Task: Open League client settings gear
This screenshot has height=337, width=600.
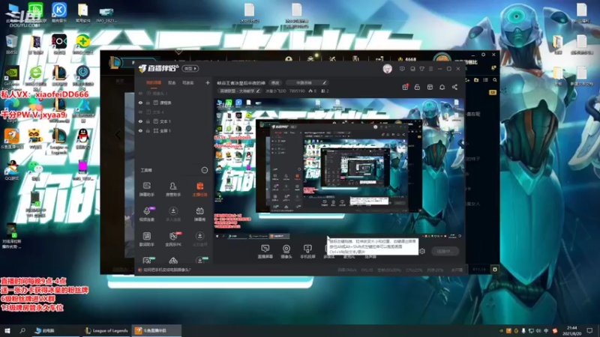Action: click(x=483, y=55)
